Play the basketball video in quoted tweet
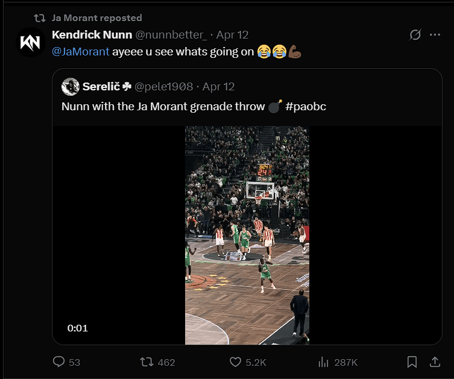 tap(247, 235)
